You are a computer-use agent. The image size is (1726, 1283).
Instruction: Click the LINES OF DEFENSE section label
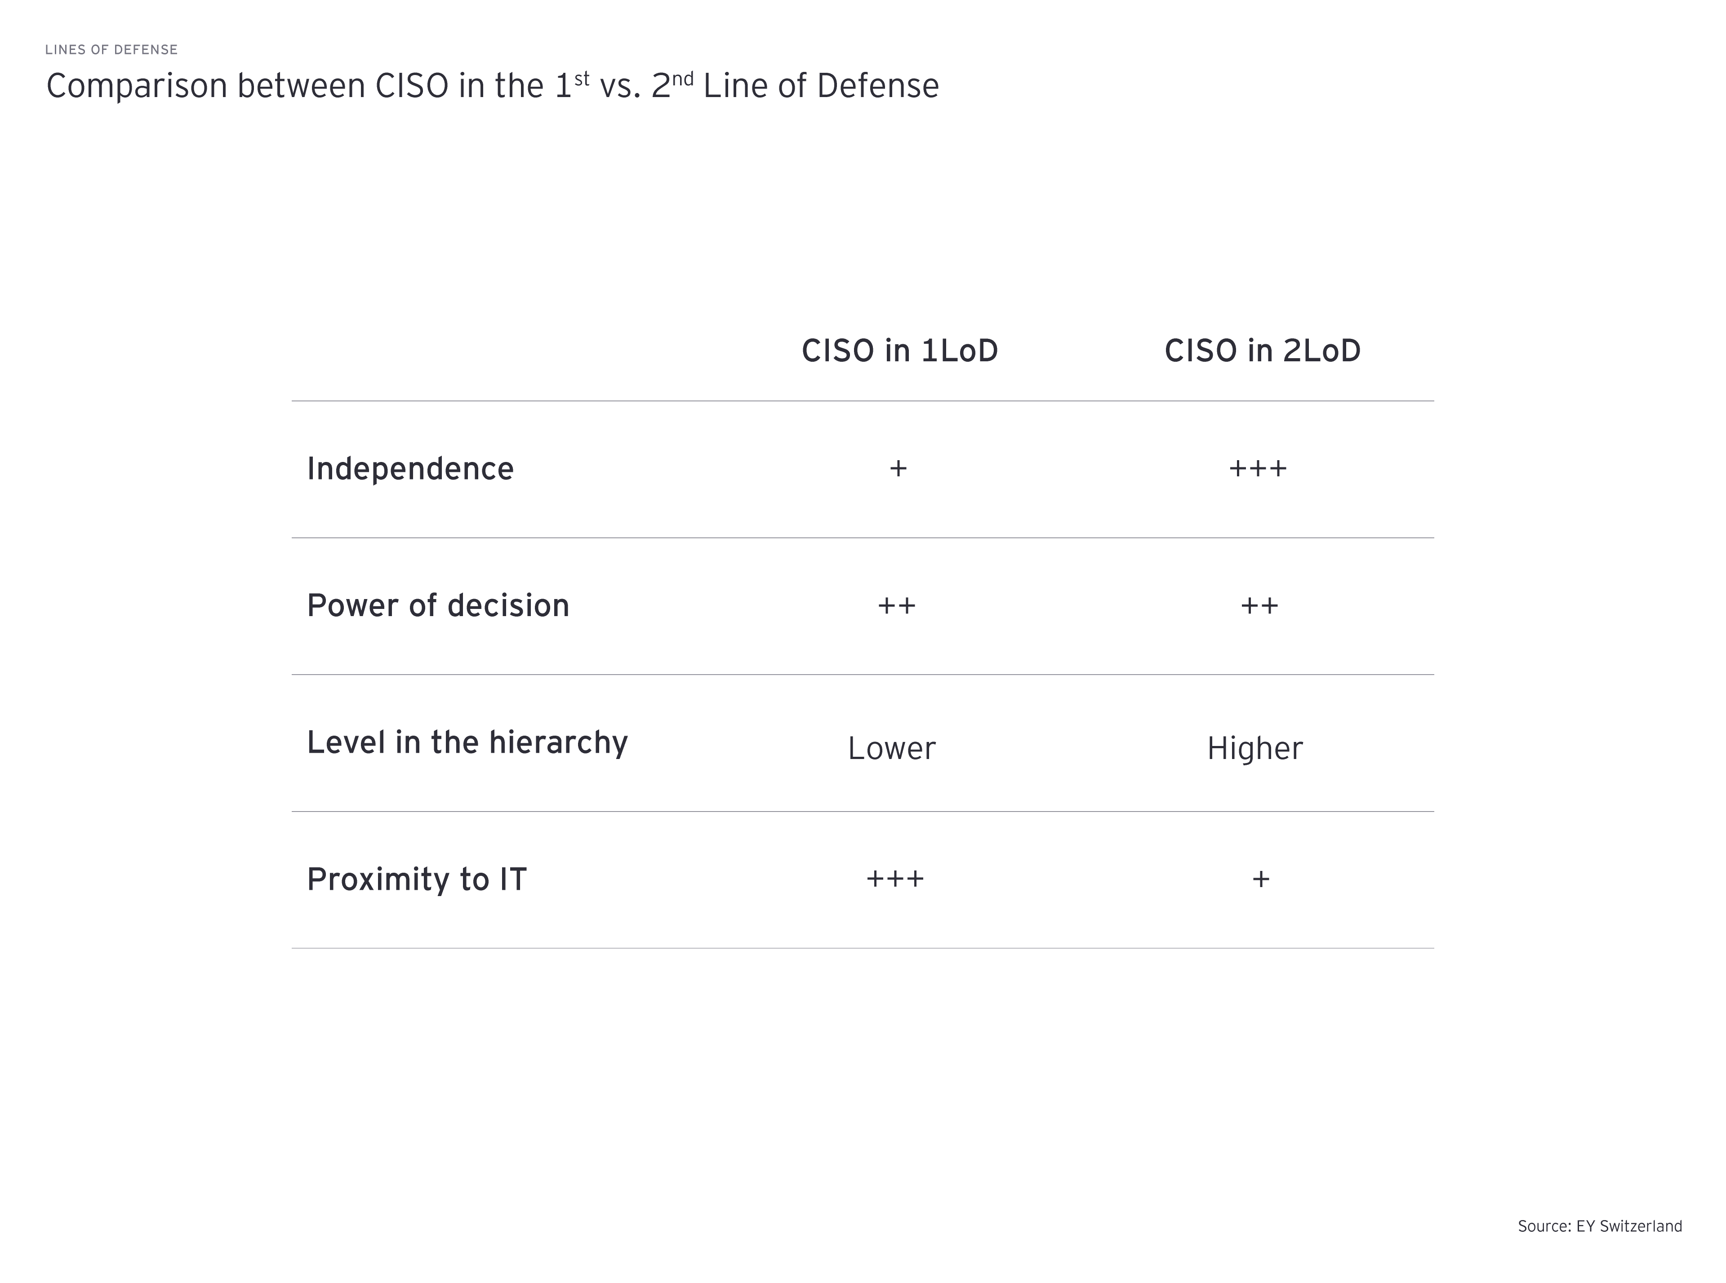pyautogui.click(x=111, y=50)
